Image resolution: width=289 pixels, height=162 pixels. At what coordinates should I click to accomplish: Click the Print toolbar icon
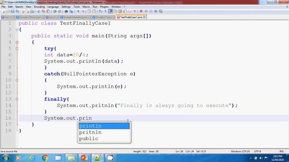point(32,11)
